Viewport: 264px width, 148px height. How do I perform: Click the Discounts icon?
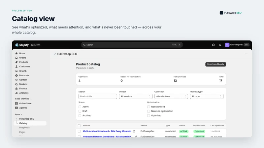coord(16,75)
